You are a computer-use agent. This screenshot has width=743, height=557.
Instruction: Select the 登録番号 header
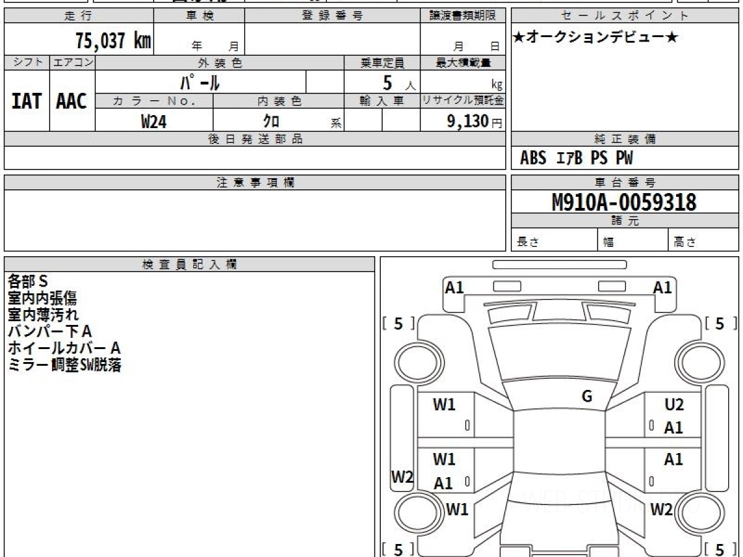pos(332,16)
